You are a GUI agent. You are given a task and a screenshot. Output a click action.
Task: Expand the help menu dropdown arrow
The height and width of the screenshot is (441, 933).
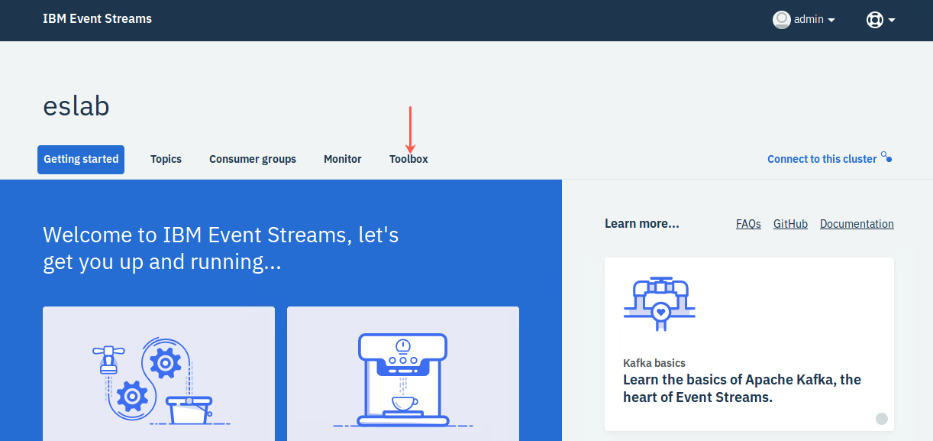(x=891, y=21)
